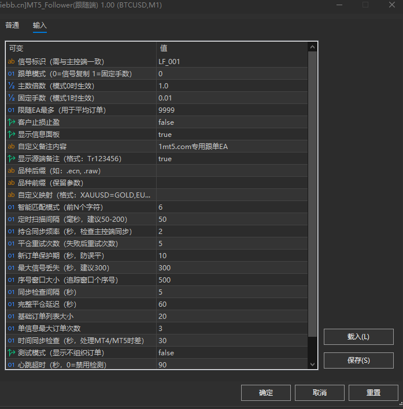403x409 pixels.
Task: Click the integer icon beside 完整平仓延迟
Action: pyautogui.click(x=11, y=304)
